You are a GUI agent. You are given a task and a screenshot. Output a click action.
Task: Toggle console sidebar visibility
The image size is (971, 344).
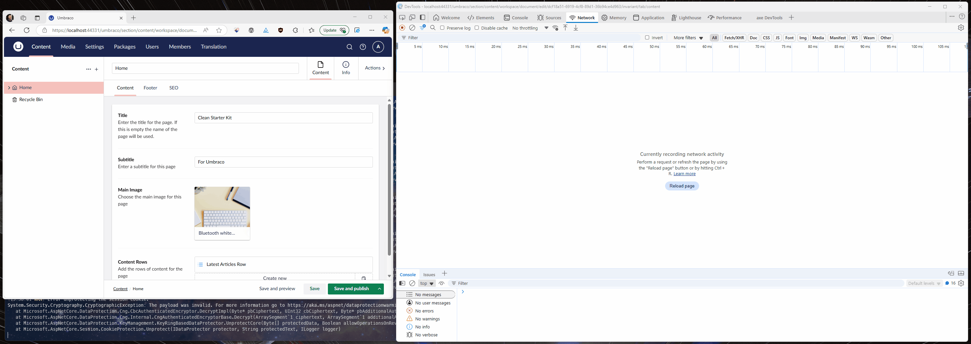[402, 284]
